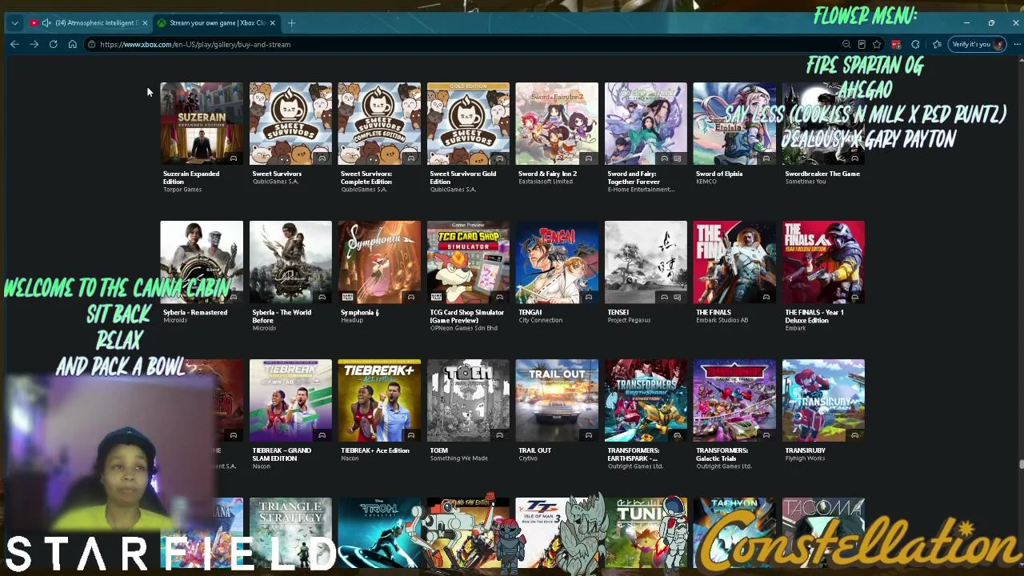Click the Sword of Elpisia title link

coord(719,174)
